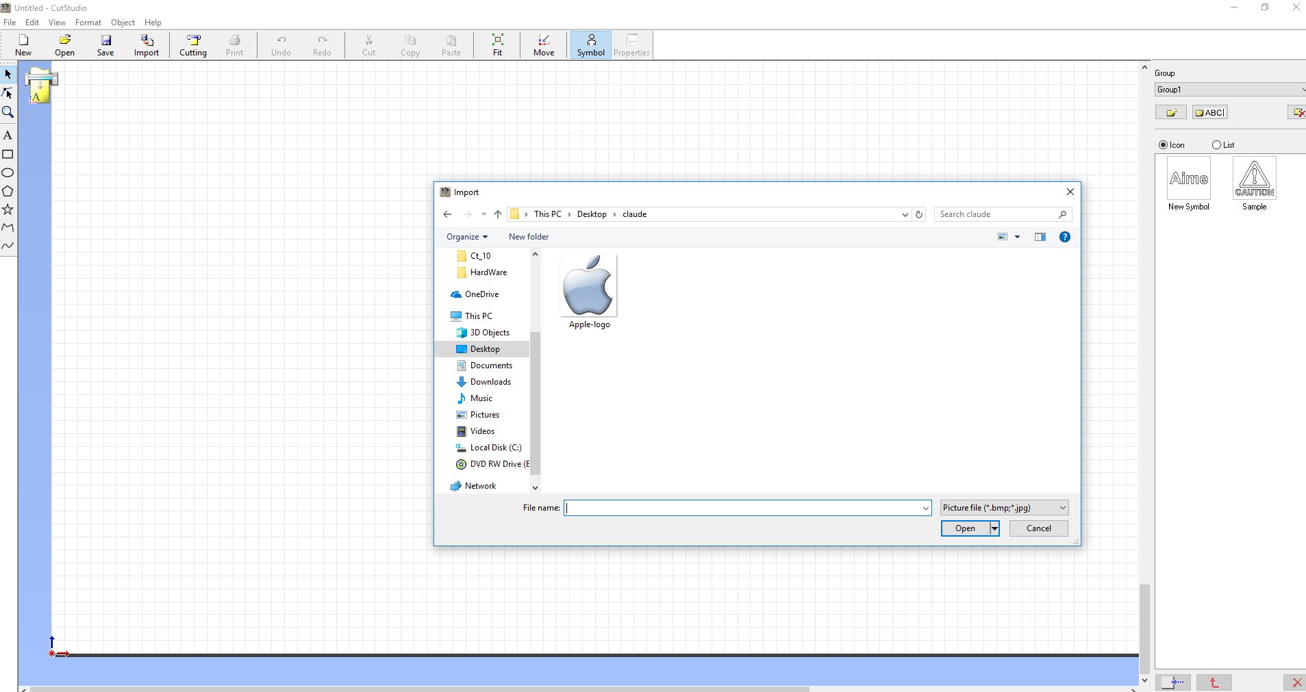Toggle the Symbol panel toolbar button
This screenshot has width=1306, height=692.
[590, 45]
